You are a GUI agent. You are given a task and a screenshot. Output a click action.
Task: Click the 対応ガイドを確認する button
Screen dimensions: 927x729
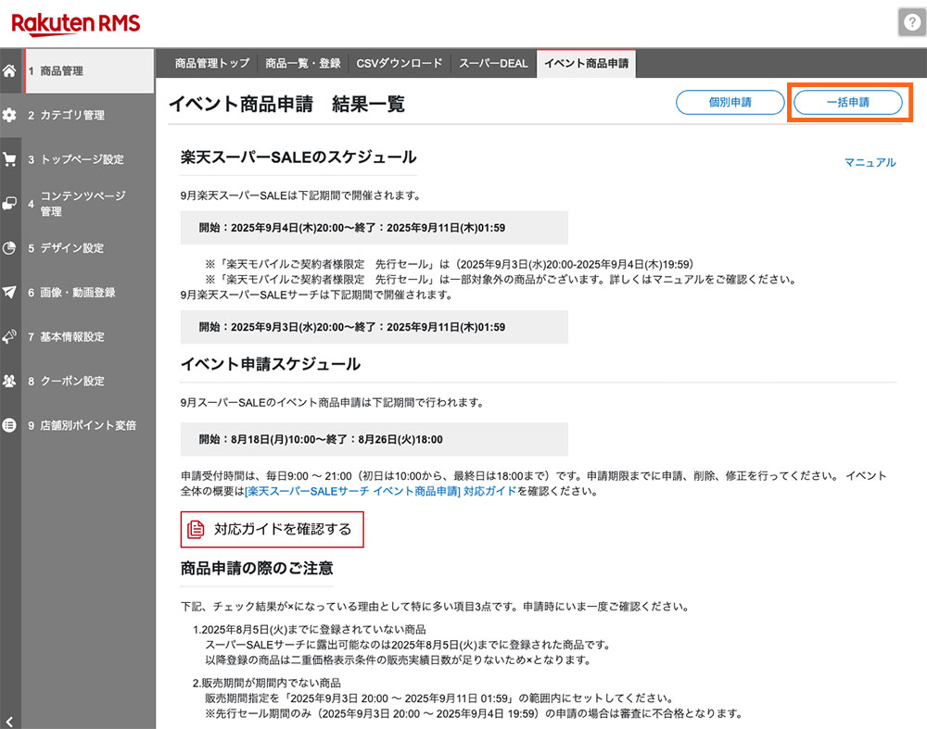tap(272, 529)
